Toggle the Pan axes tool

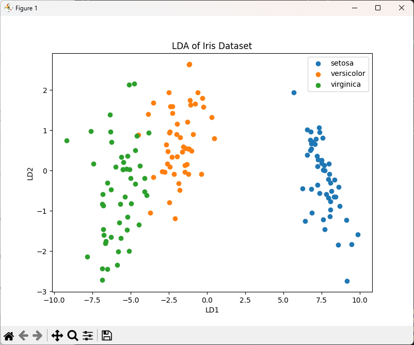57,336
